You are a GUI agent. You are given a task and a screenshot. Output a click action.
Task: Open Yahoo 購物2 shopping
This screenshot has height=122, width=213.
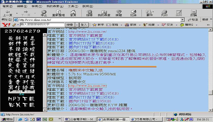(x=187, y=25)
